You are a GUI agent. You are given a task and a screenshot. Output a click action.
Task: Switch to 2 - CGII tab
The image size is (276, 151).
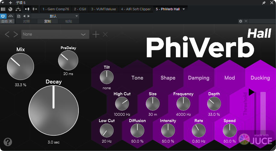pos(80,9)
